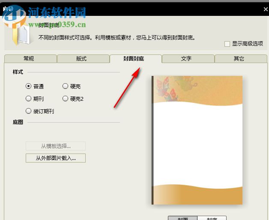This screenshot has width=269, height=220.
Task: Select the 封面封底 tab
Action: click(x=135, y=59)
